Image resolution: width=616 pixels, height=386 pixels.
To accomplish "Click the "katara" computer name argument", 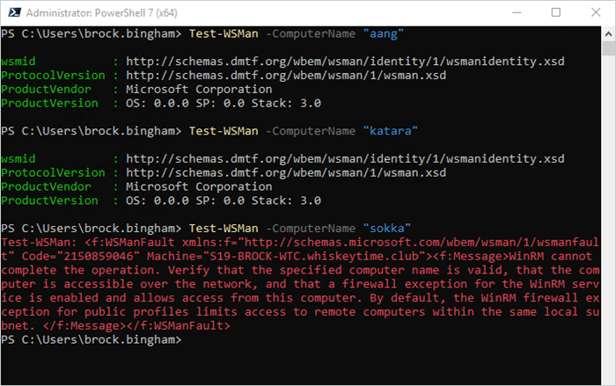I will [x=390, y=131].
